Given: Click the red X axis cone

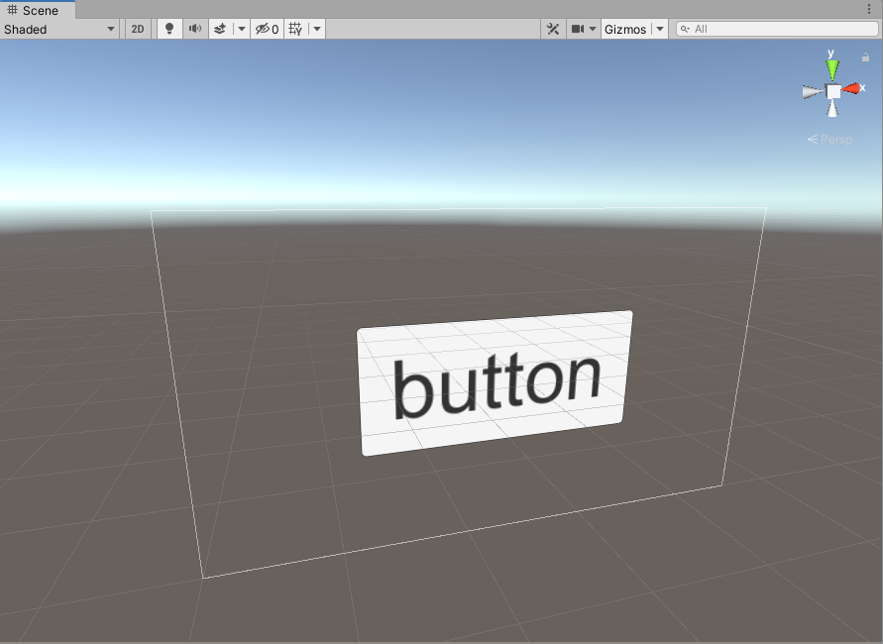Looking at the screenshot, I should pos(851,88).
